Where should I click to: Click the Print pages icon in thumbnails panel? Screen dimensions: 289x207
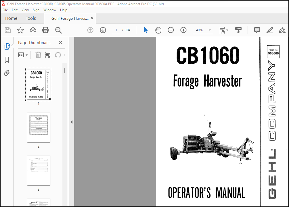coord(48,55)
